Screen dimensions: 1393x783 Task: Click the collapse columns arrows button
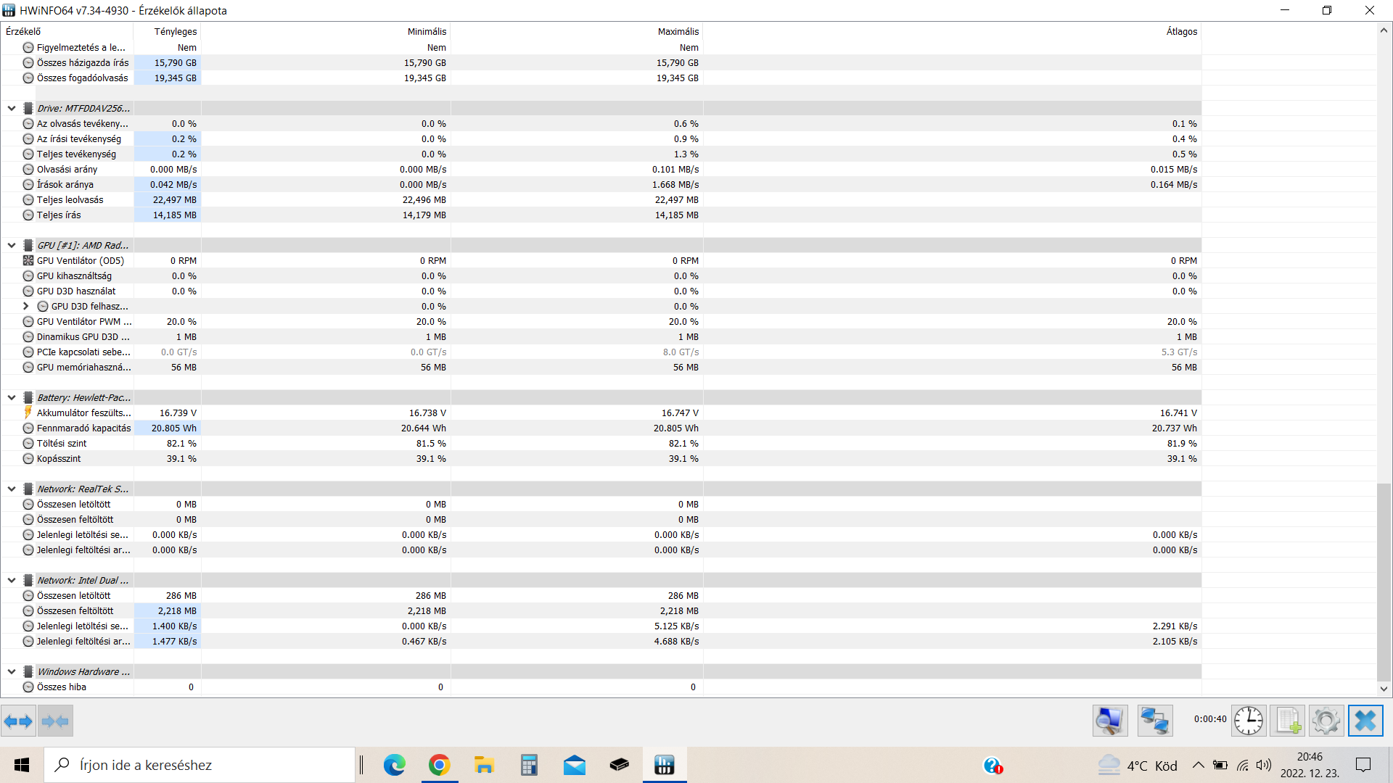55,721
